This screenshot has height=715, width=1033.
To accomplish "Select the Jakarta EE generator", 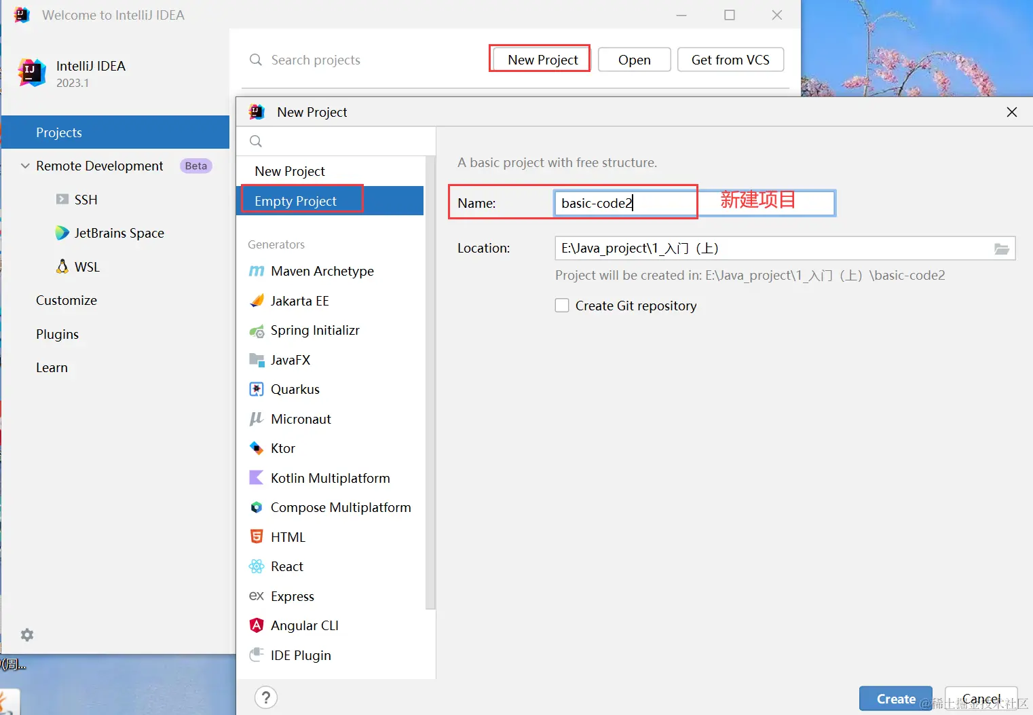I will pos(330,301).
